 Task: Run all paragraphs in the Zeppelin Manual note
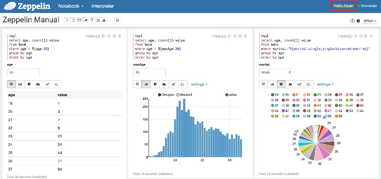67,20
